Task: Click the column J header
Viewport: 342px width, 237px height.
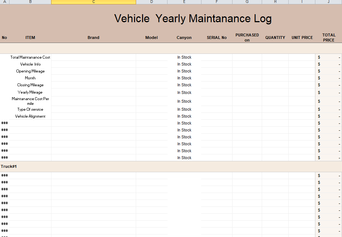Action: click(328, 2)
